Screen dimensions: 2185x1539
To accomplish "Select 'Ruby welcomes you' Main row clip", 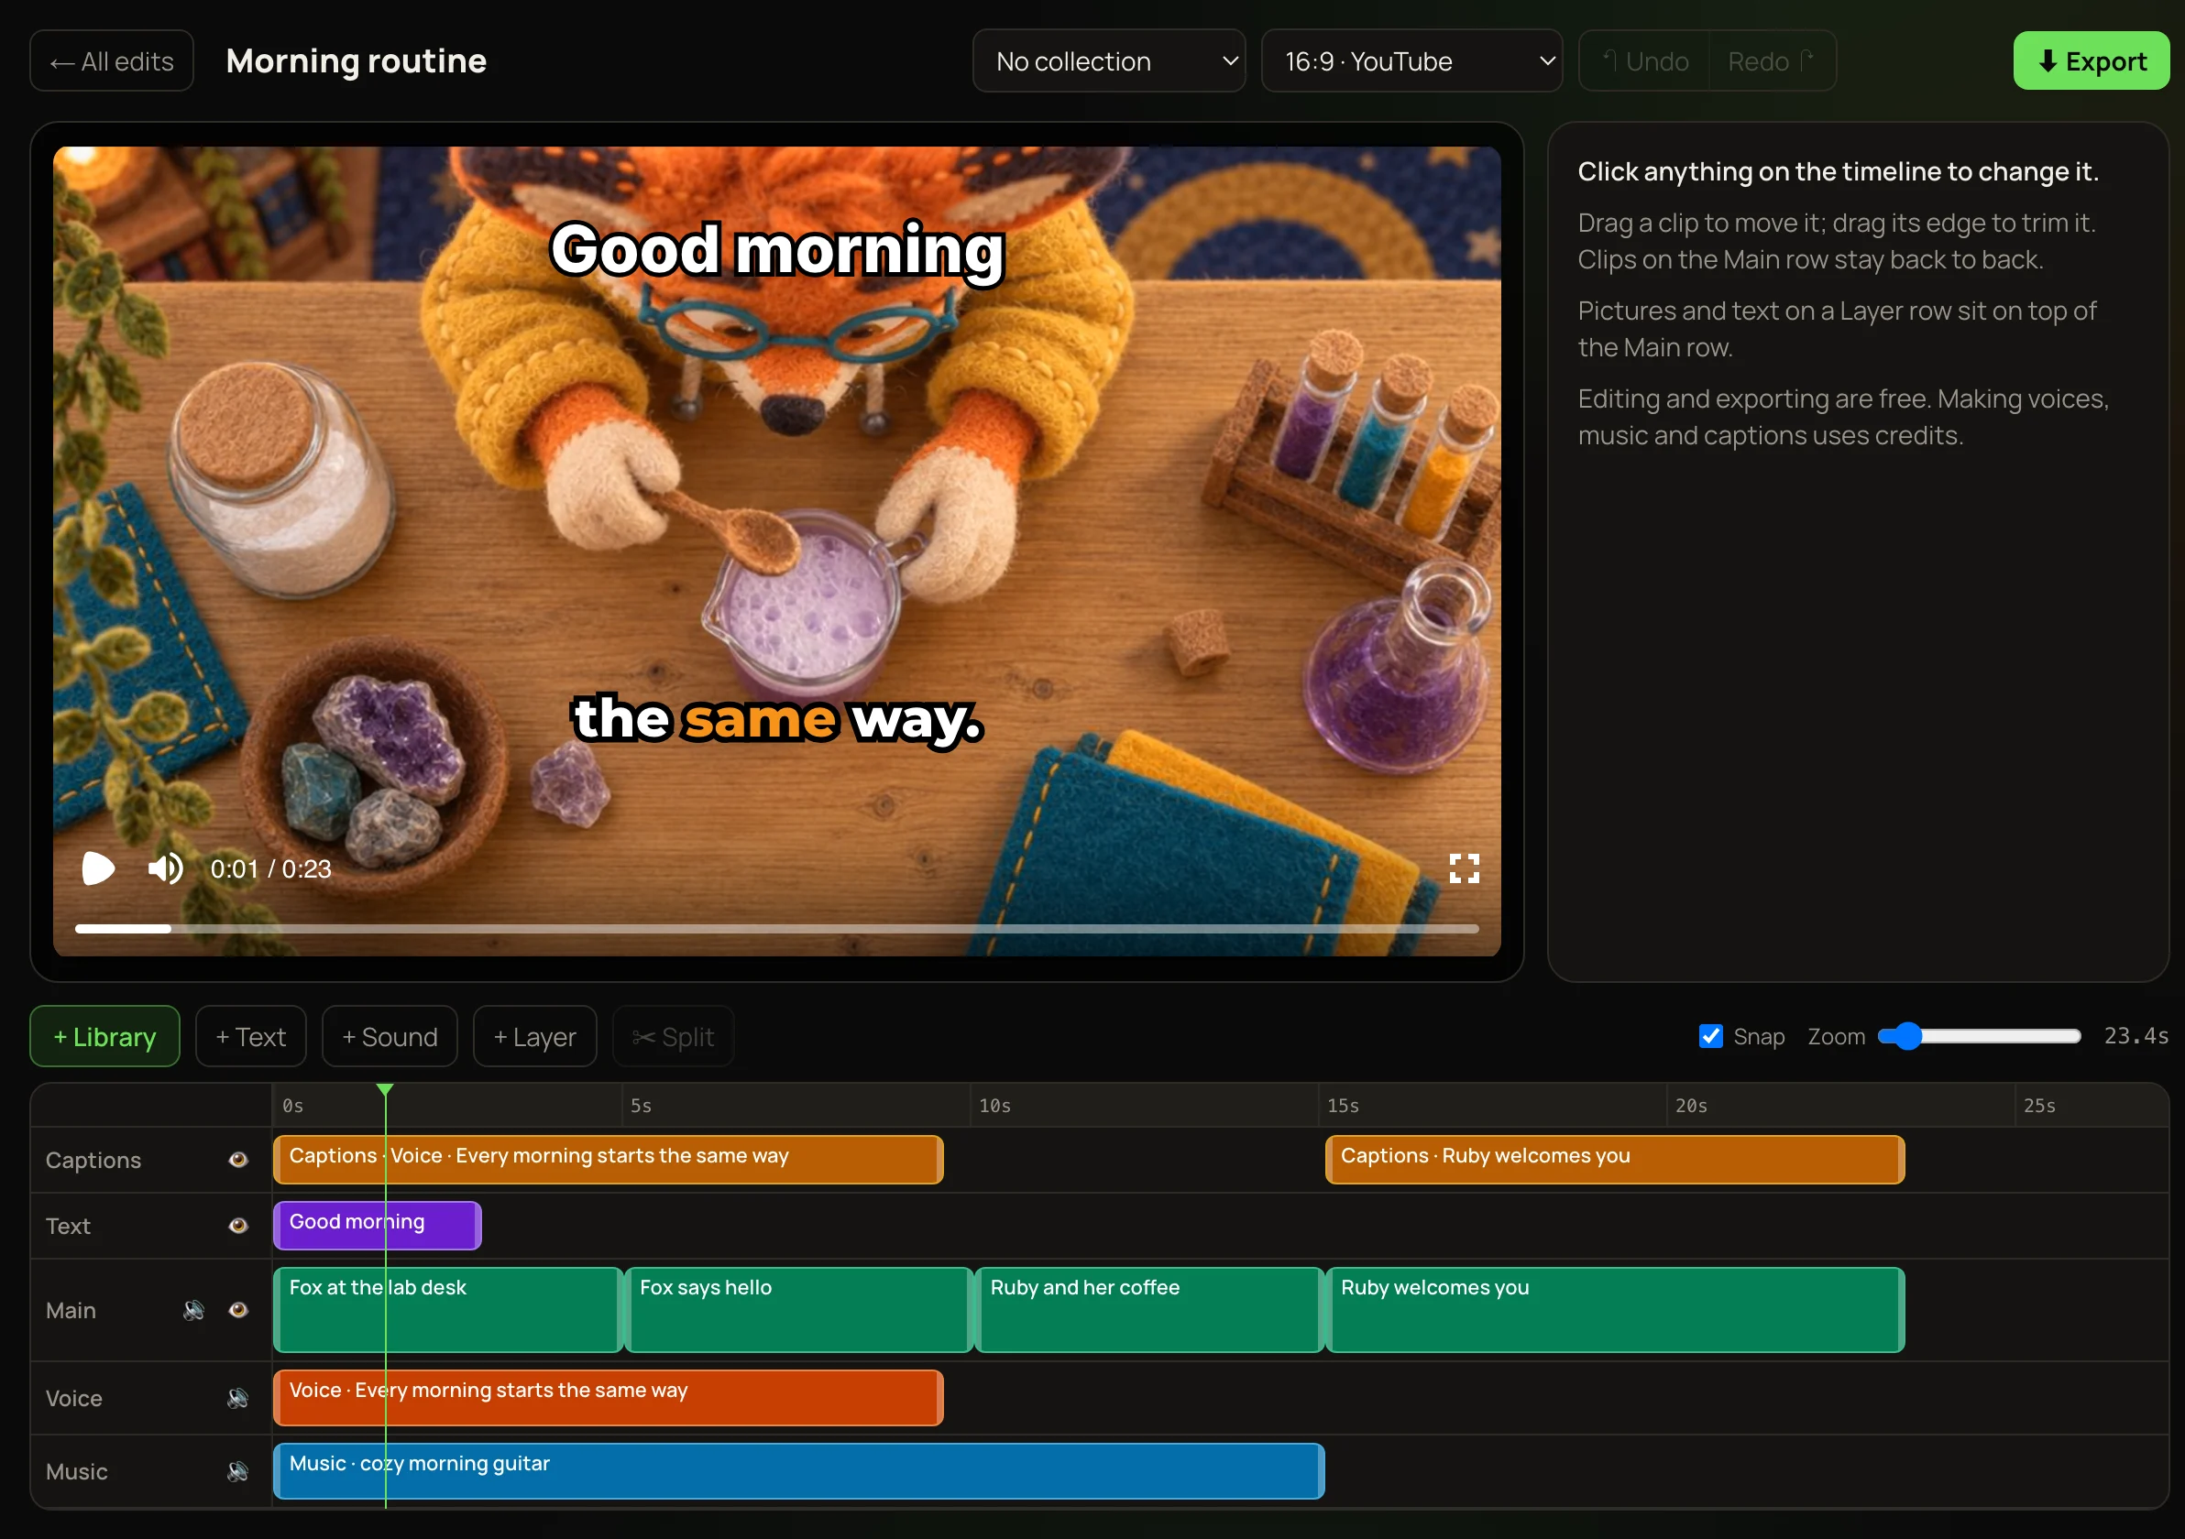I will coord(1615,1310).
